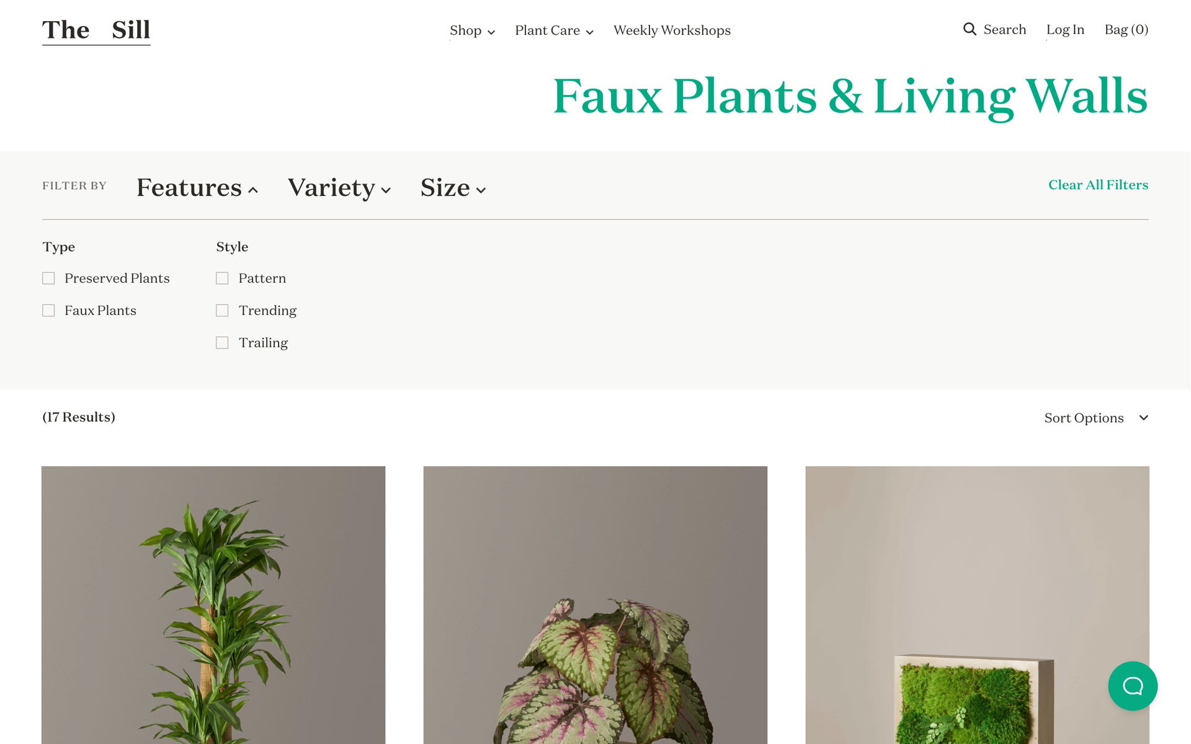Open the Plant Care menu

555,31
